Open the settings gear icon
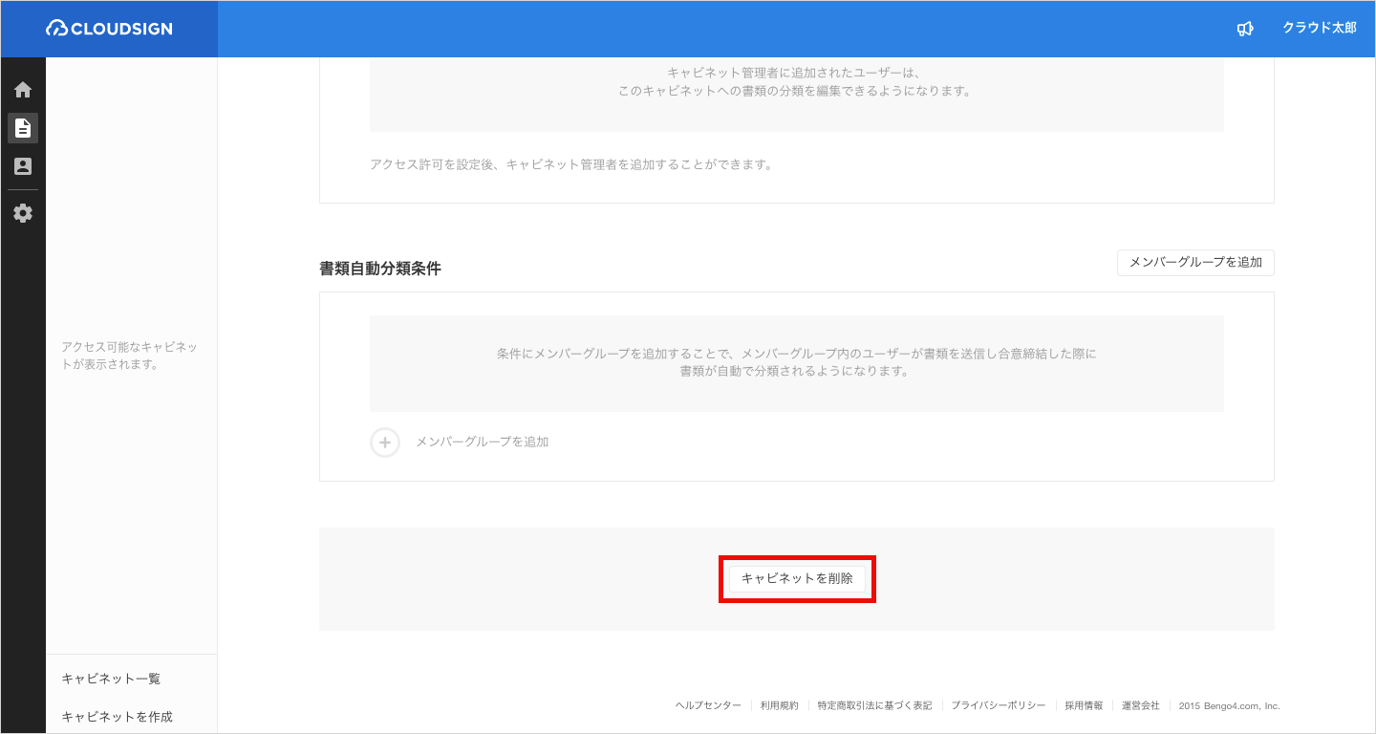This screenshot has height=734, width=1376. (x=23, y=213)
